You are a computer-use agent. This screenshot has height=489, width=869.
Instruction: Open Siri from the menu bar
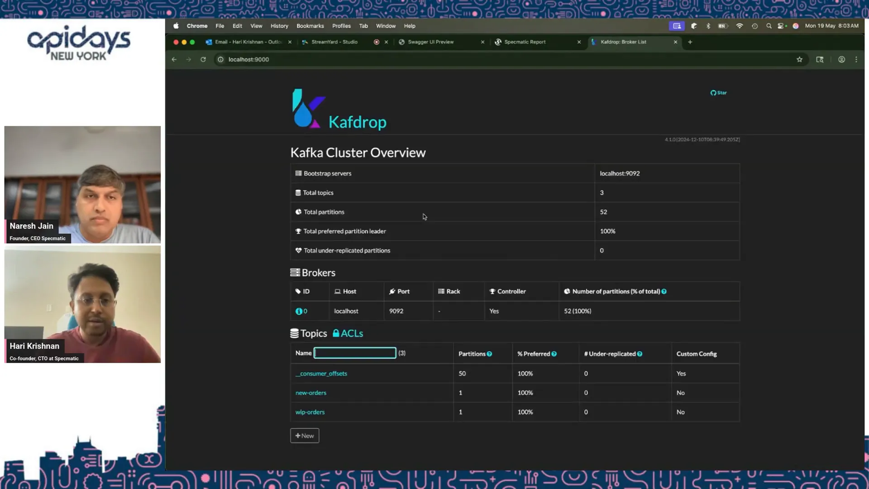pyautogui.click(x=795, y=26)
